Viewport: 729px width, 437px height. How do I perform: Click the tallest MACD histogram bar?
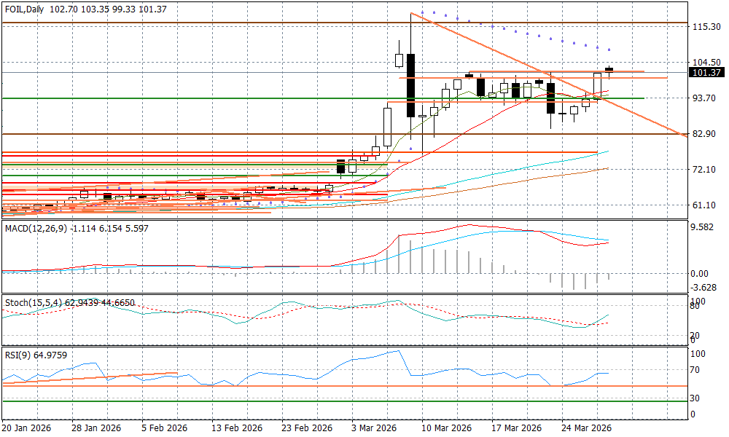click(x=411, y=256)
